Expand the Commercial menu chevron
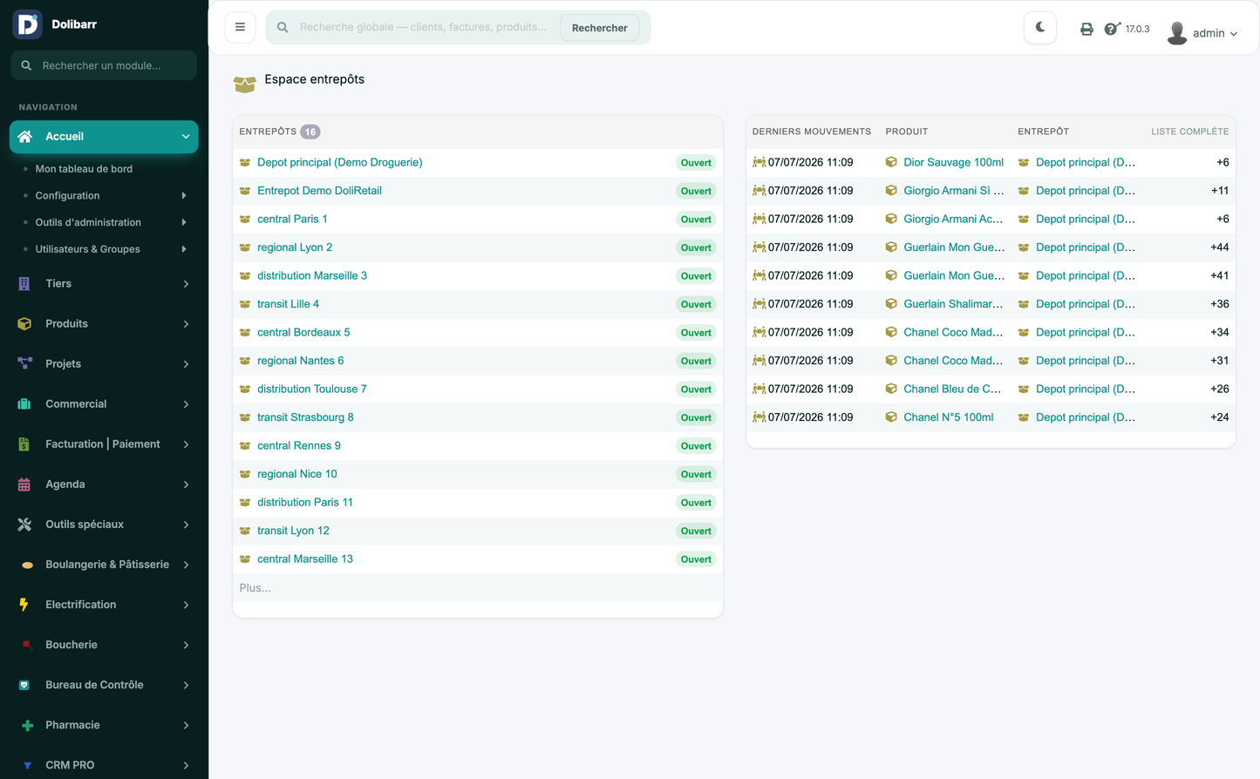The image size is (1260, 779). [186, 404]
